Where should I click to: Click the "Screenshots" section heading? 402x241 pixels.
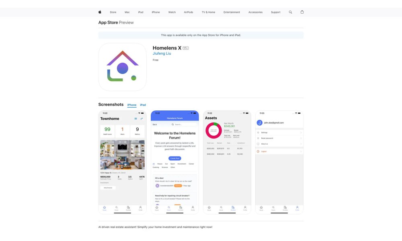[x=111, y=104]
